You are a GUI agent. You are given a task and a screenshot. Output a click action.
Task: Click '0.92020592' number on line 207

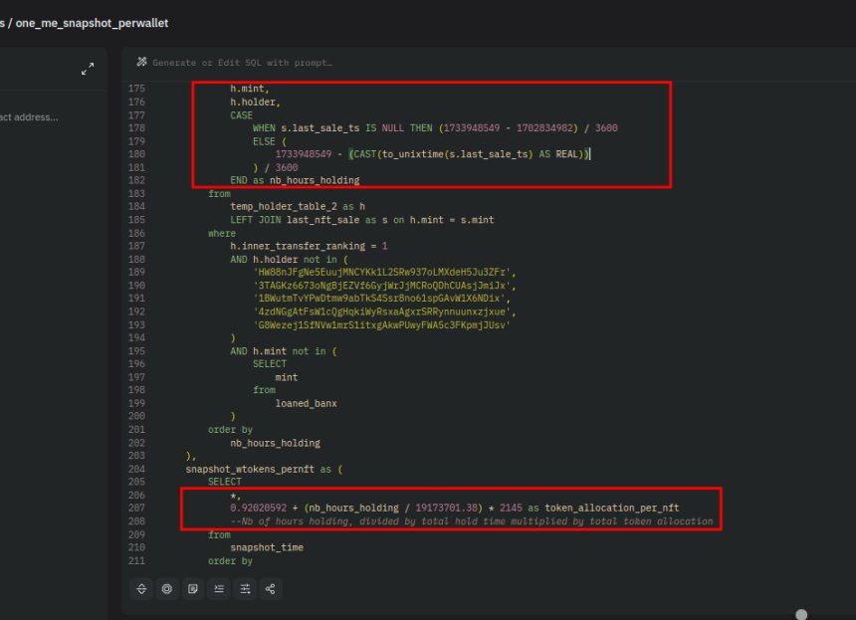(258, 509)
